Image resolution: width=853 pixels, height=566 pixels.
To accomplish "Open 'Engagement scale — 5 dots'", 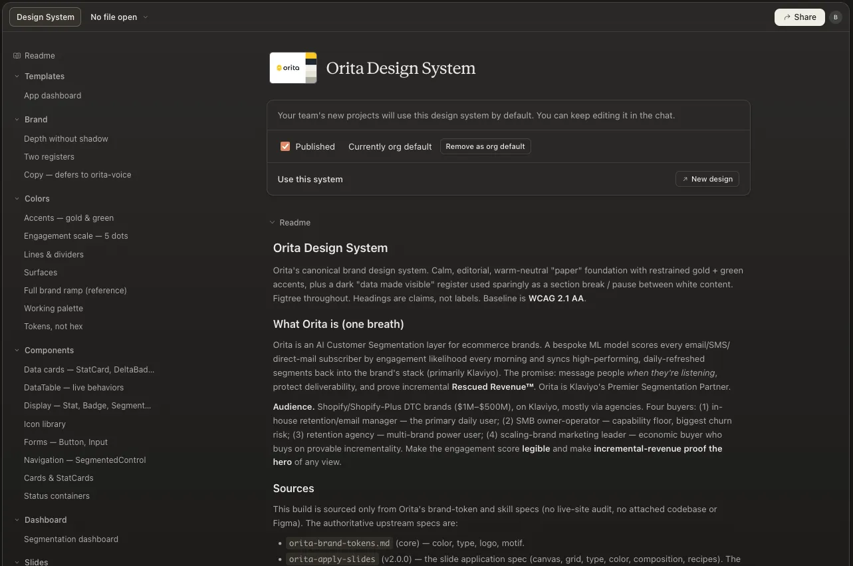I will pos(76,236).
